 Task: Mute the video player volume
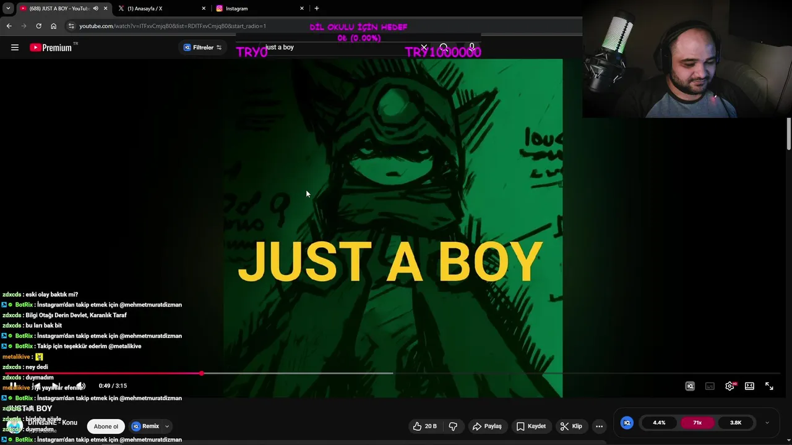(x=80, y=386)
